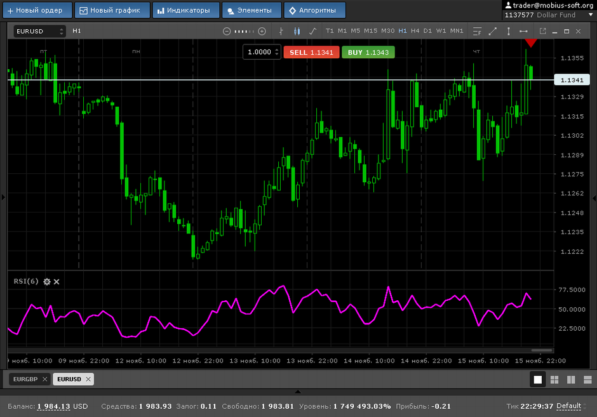Click the chart horizontal scrollbar thumb

click(x=542, y=350)
